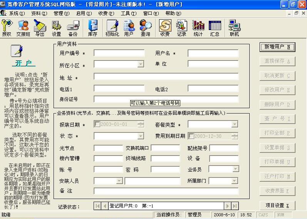Click the 导出 export toolbar icon
The width and height of the screenshot is (307, 219).
[40, 28]
